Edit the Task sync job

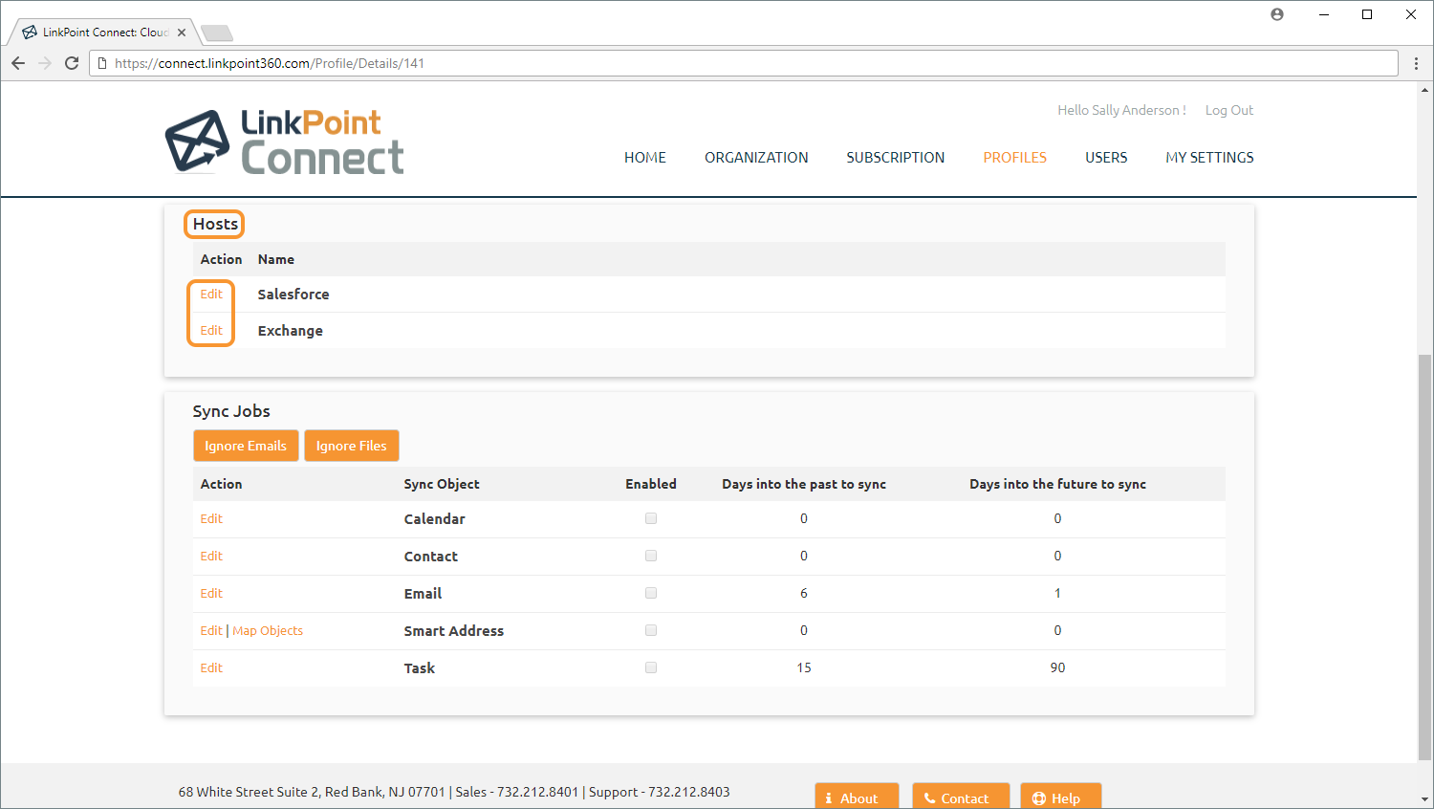tap(211, 667)
